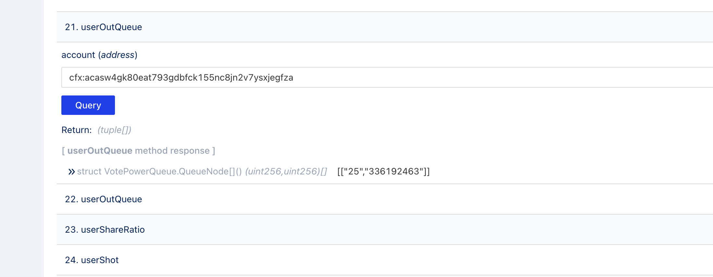Image resolution: width=713 pixels, height=277 pixels.
Task: Expand the 23. userShareRatio section
Action: coord(105,230)
